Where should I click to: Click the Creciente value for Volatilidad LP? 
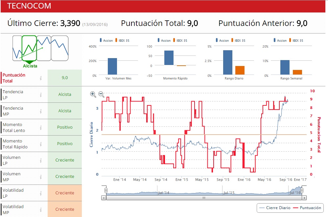[x=65, y=193]
